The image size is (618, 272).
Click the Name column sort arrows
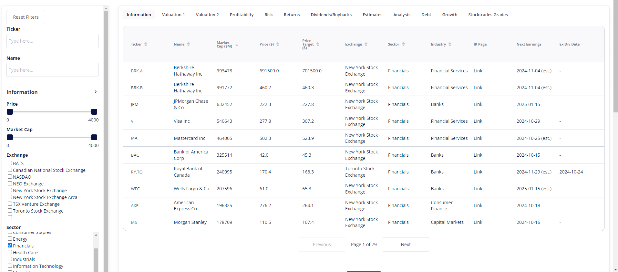click(x=188, y=44)
